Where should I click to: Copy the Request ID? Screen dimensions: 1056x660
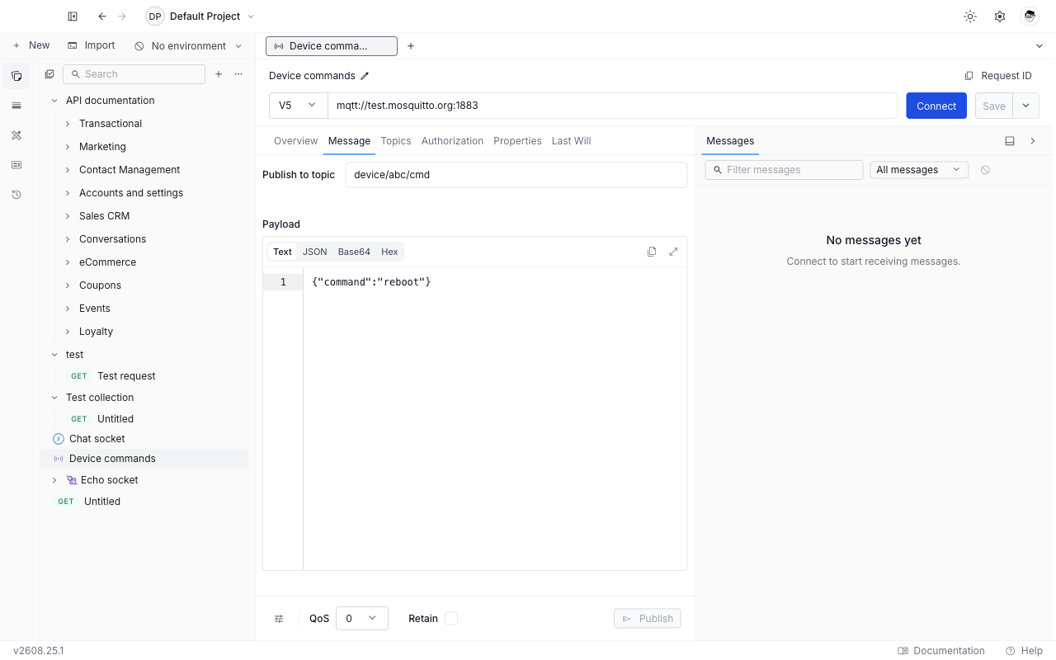pyautogui.click(x=998, y=76)
